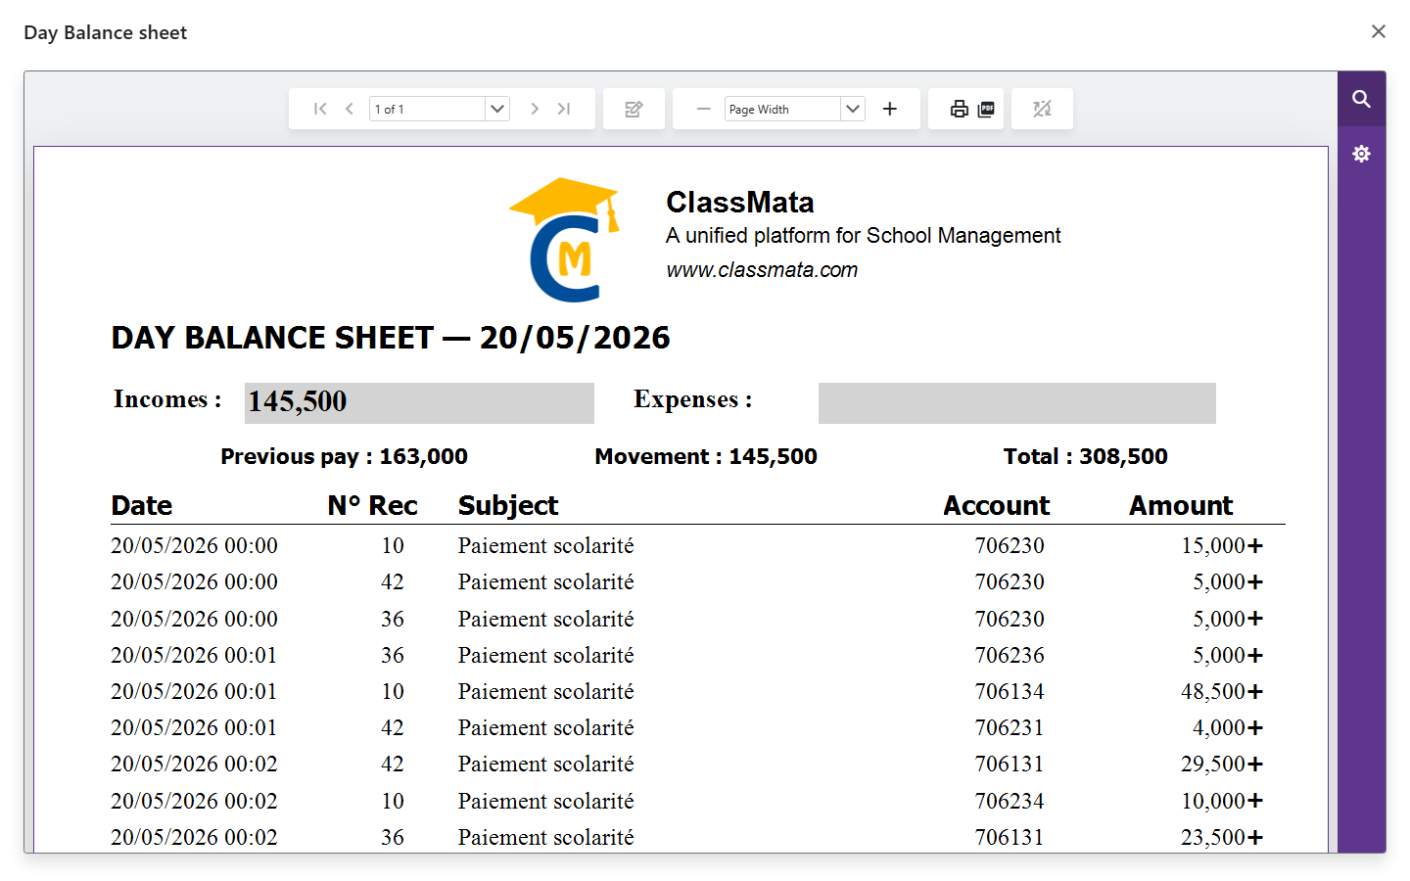This screenshot has width=1410, height=881.
Task: Open page number dropdown '1 of 1'
Action: pyautogui.click(x=497, y=109)
